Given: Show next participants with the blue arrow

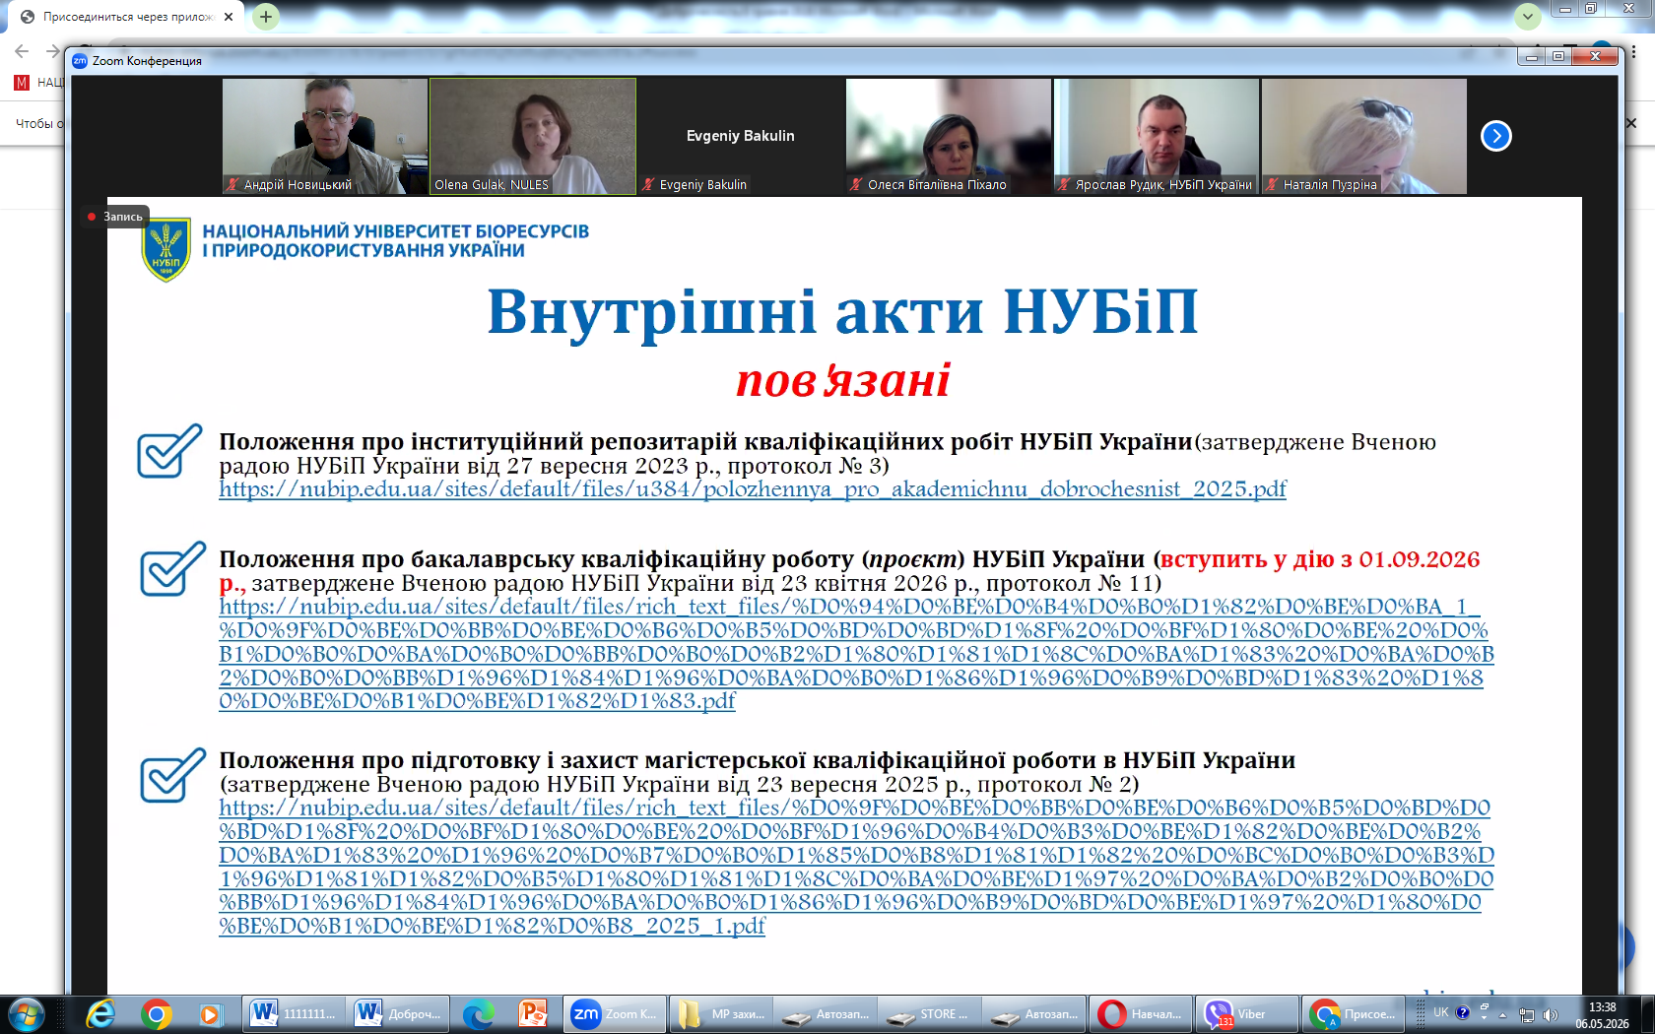Looking at the screenshot, I should point(1495,136).
